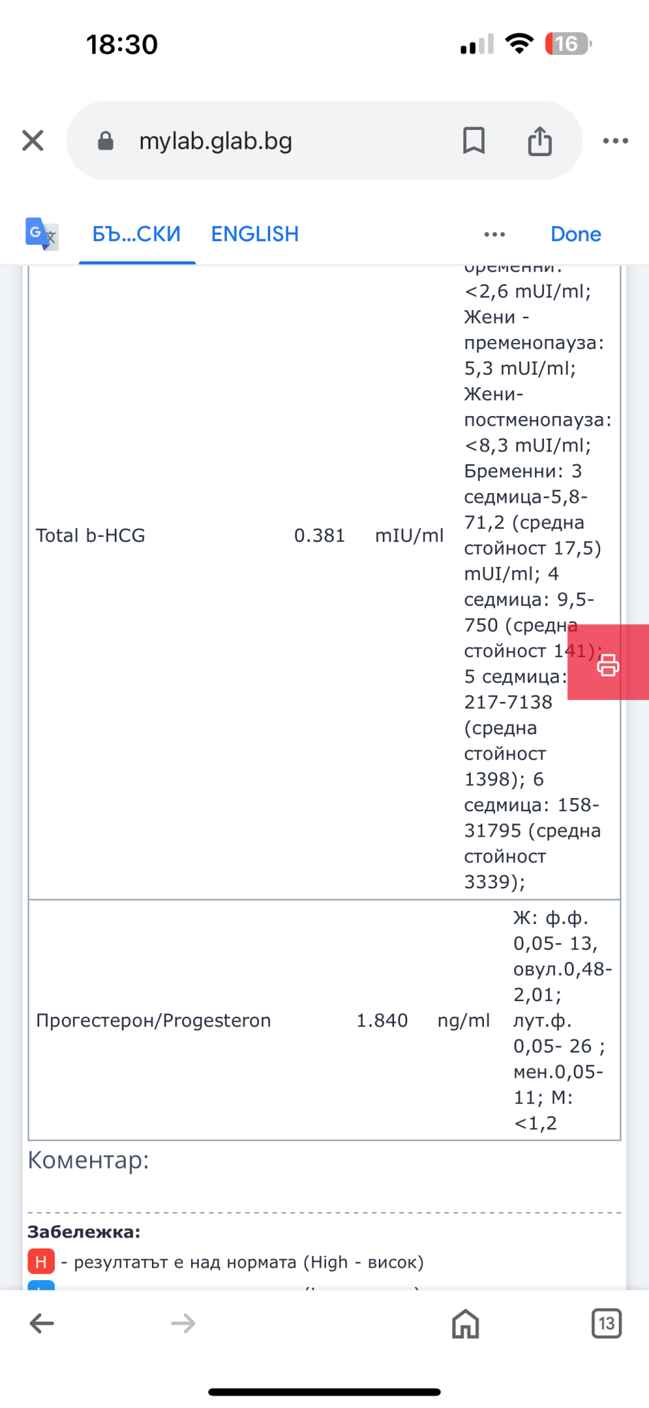Switch to the БЪ...СКИ language tab
The height and width of the screenshot is (1408, 649).
(136, 234)
